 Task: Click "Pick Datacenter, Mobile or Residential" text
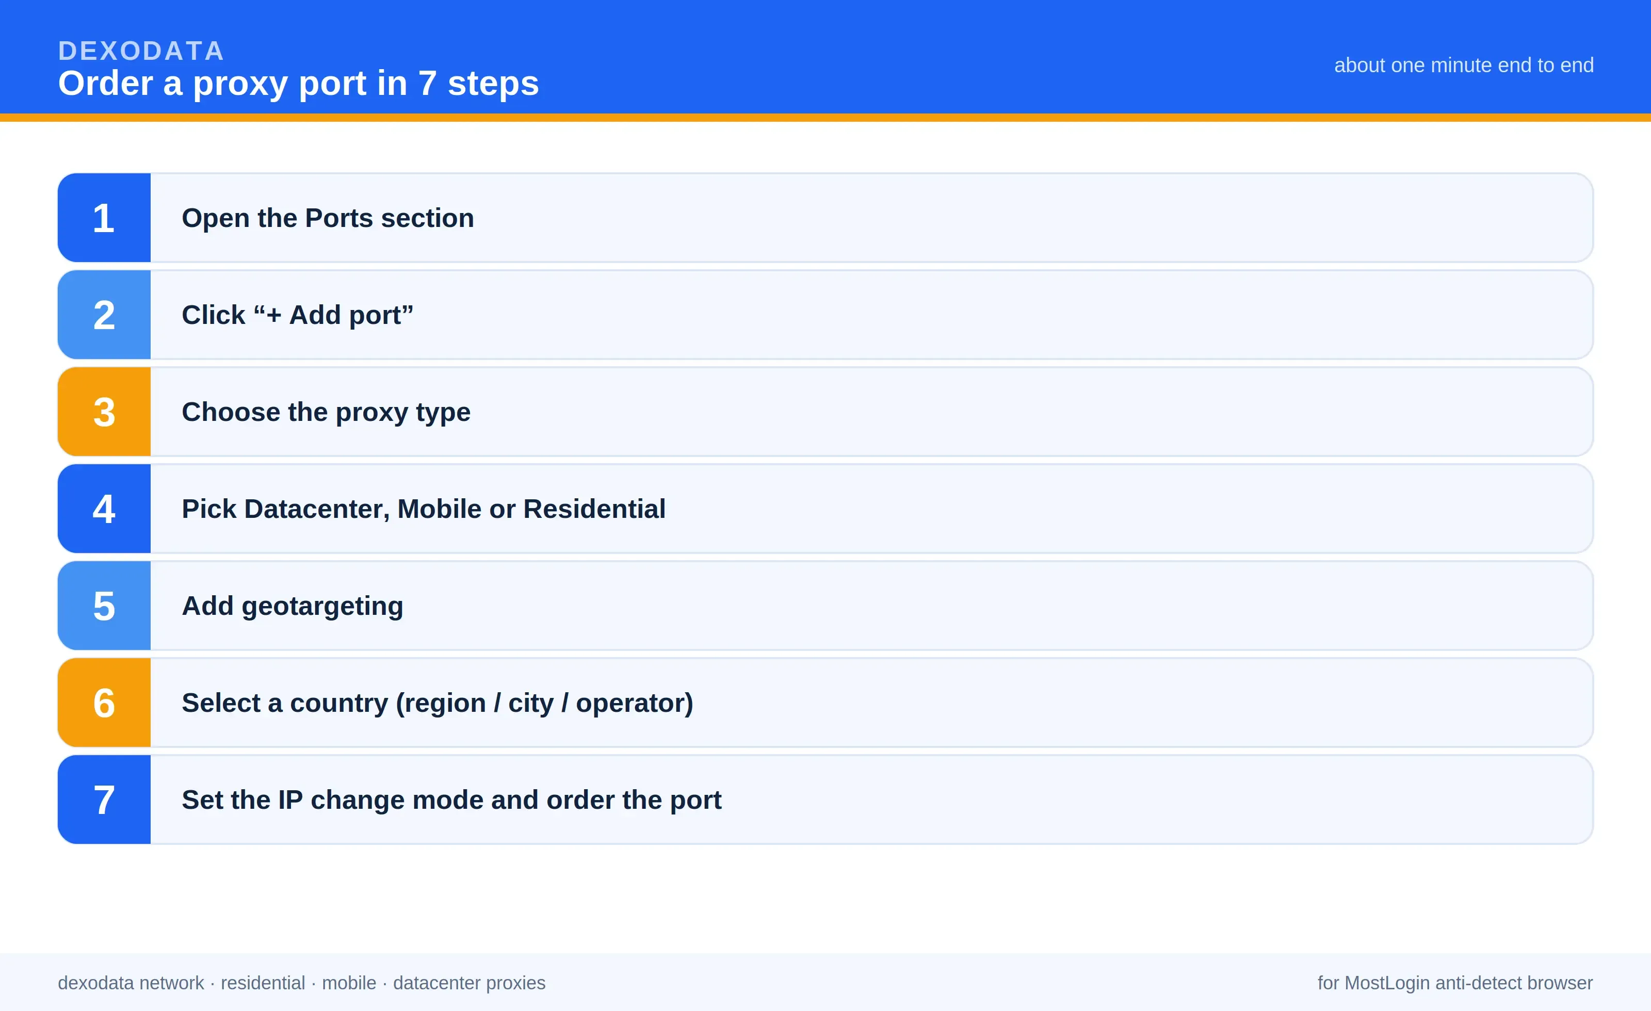[424, 509]
